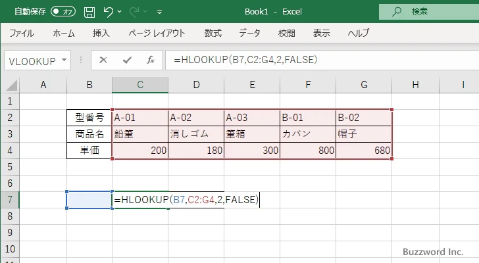
Task: Select row 2 header
Action: point(10,118)
